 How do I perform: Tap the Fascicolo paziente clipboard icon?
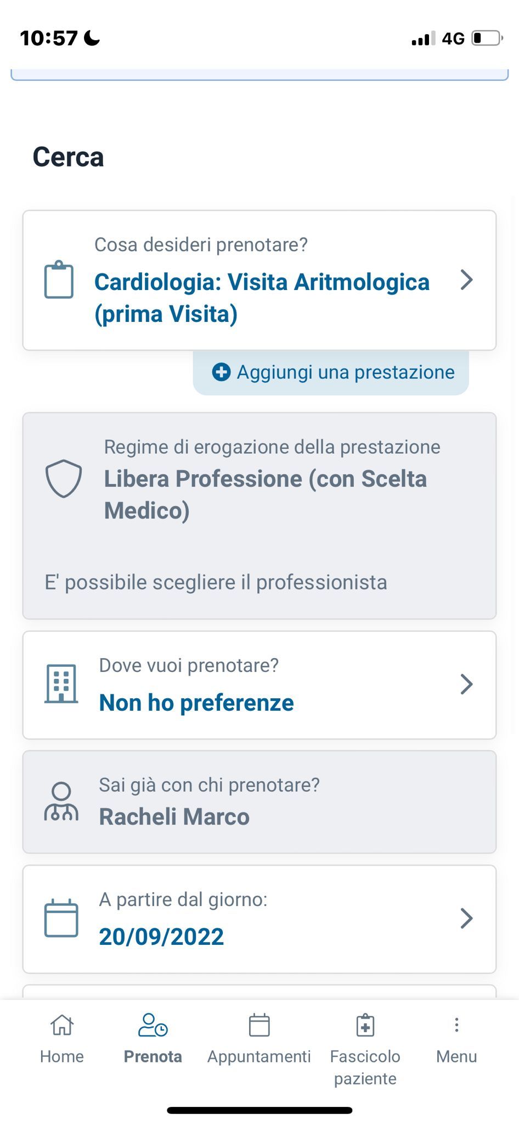click(x=365, y=1025)
